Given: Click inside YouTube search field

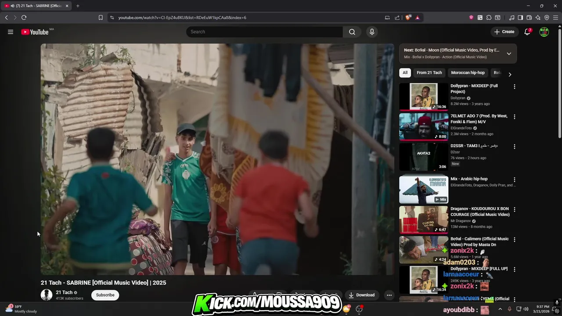Looking at the screenshot, I should 264,32.
